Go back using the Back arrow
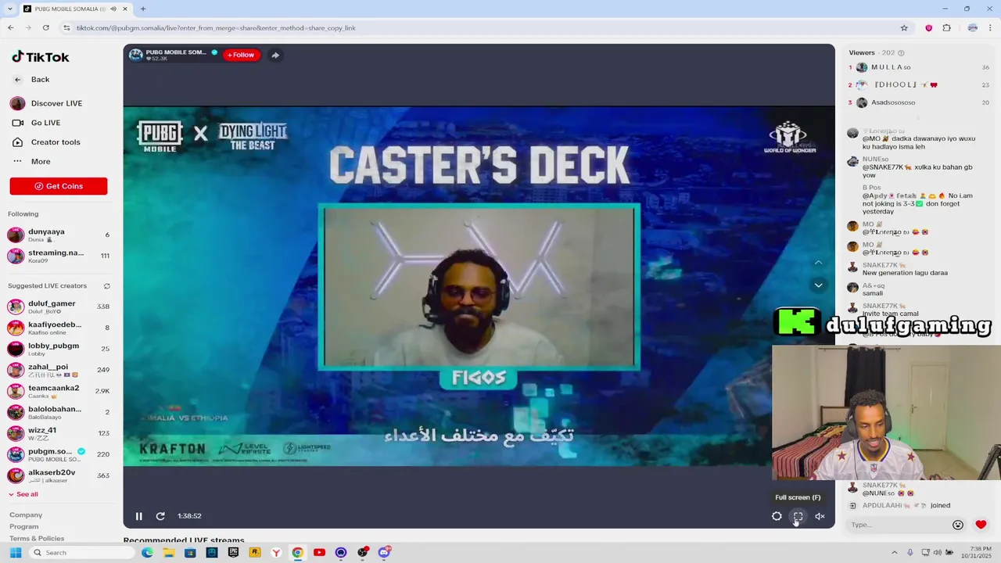Screen dimensions: 1001x563 point(17,79)
